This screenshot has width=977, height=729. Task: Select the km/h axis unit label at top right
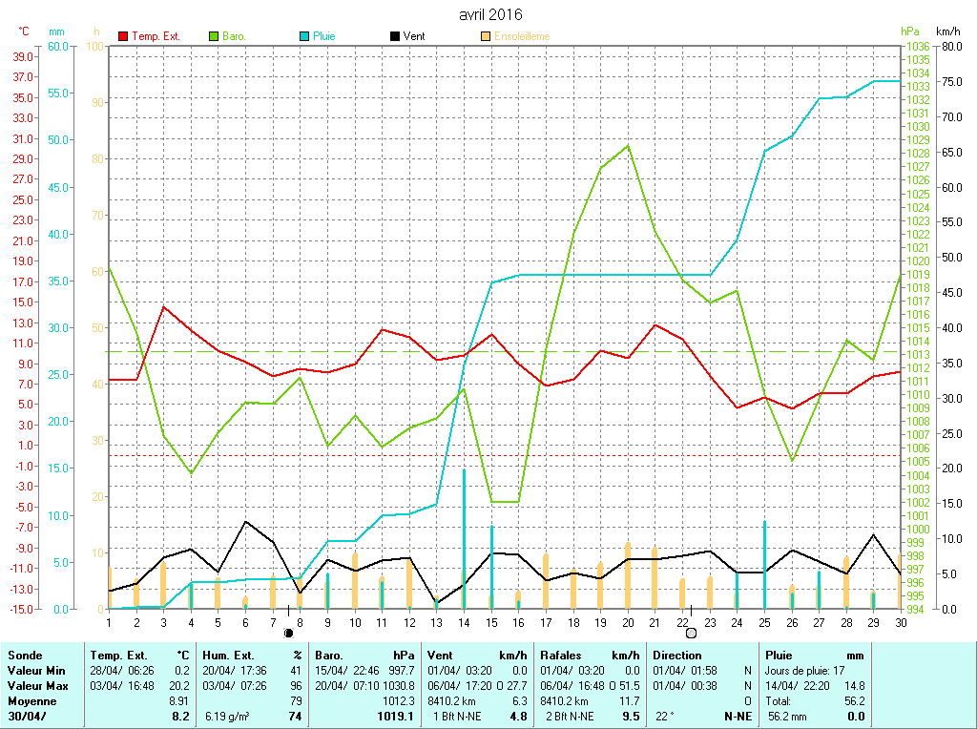click(949, 31)
